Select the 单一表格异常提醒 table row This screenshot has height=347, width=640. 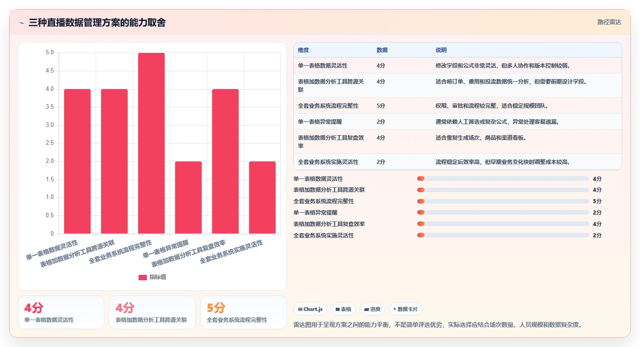click(x=457, y=122)
